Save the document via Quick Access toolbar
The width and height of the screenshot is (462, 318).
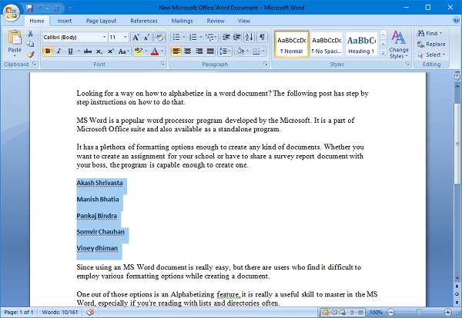click(x=29, y=8)
